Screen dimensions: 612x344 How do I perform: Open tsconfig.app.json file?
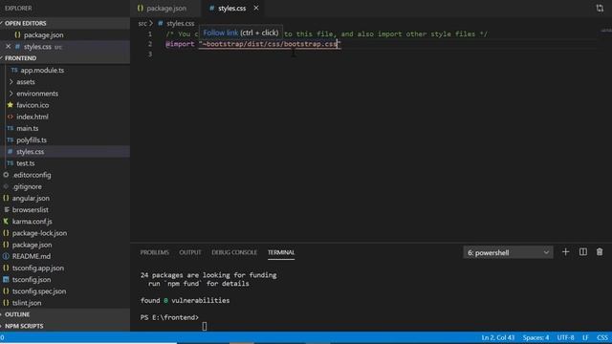pyautogui.click(x=38, y=268)
